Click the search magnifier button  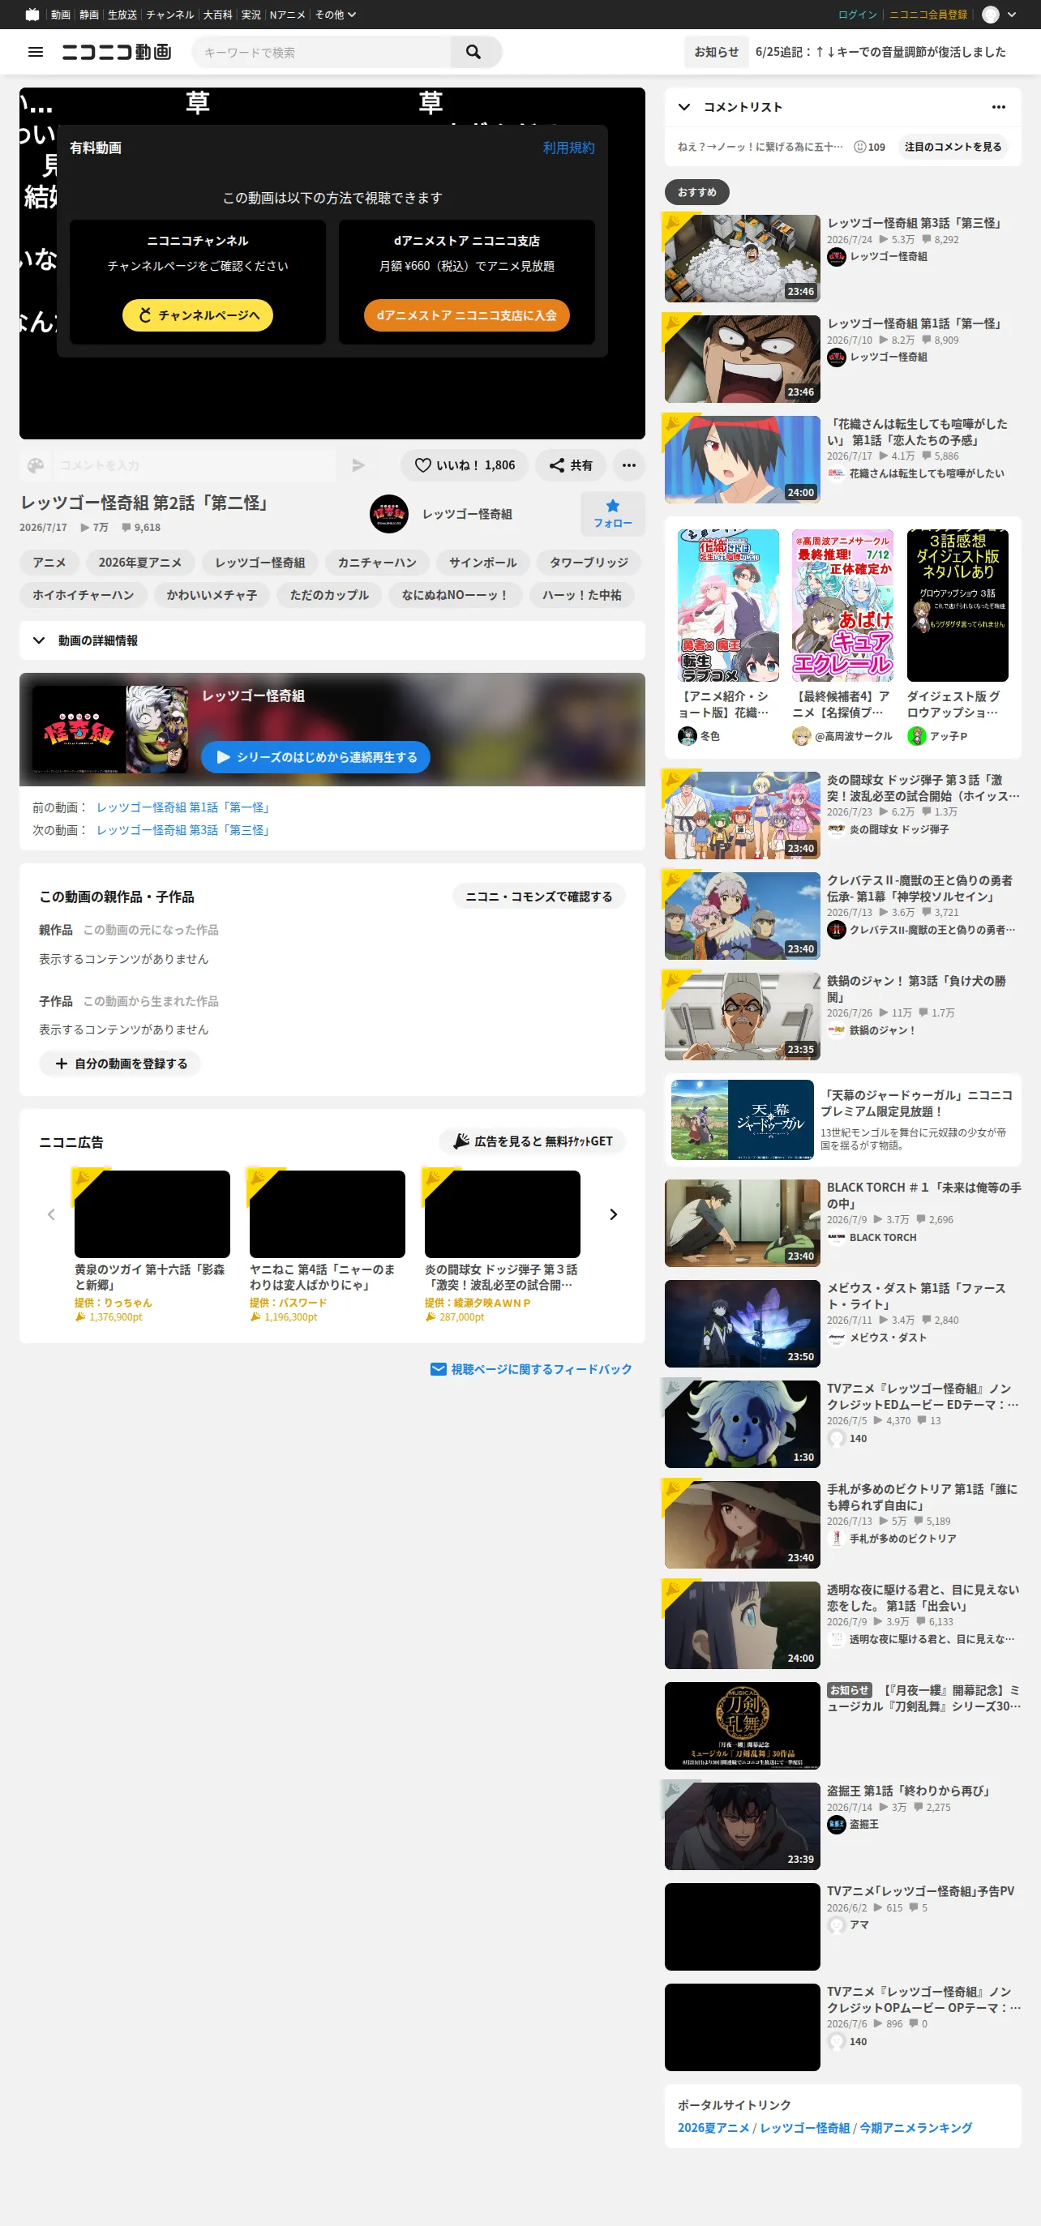click(x=474, y=52)
